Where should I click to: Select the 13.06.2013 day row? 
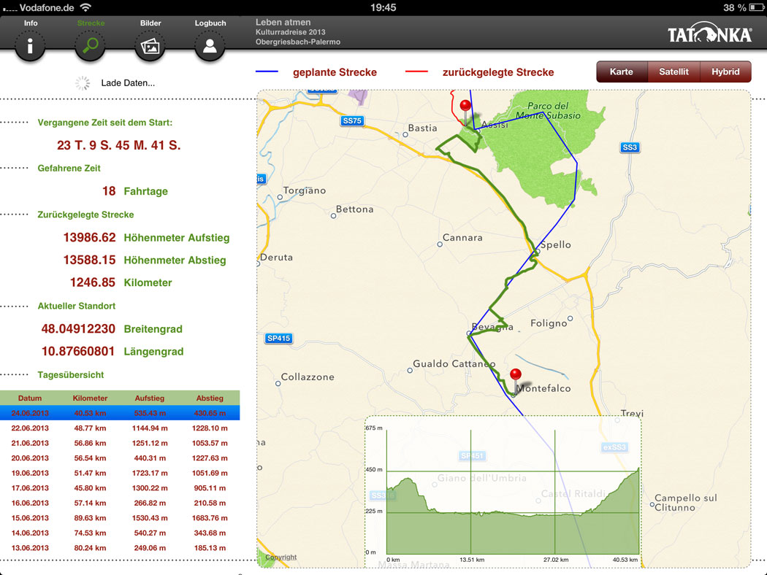(x=120, y=548)
